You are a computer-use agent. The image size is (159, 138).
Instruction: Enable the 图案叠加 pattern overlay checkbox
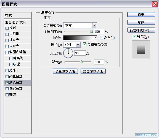coord(7,89)
